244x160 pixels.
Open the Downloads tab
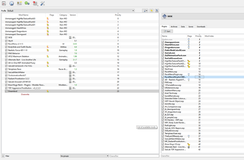pyautogui.click(x=201, y=27)
